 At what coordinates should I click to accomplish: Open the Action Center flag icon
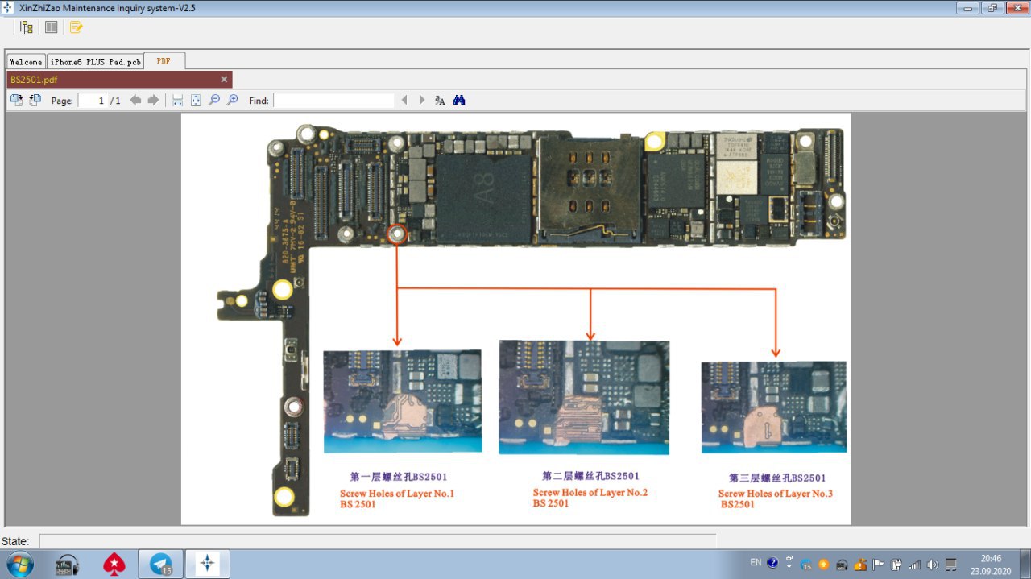[878, 565]
